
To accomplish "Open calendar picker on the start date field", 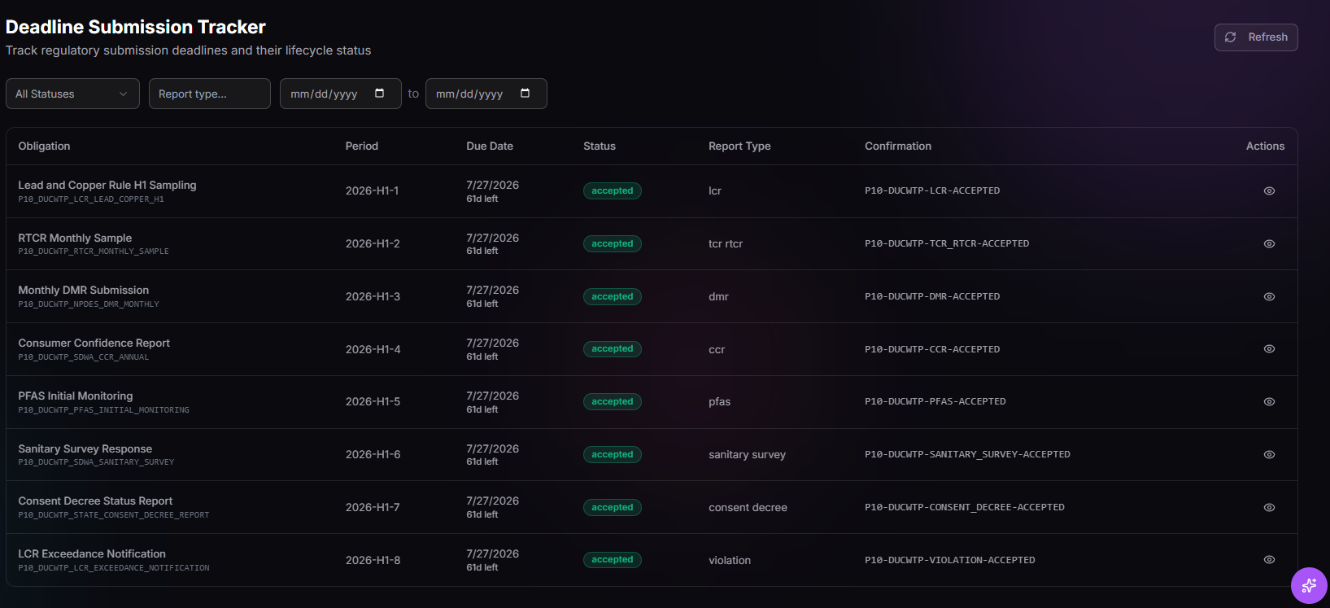I will click(x=379, y=94).
